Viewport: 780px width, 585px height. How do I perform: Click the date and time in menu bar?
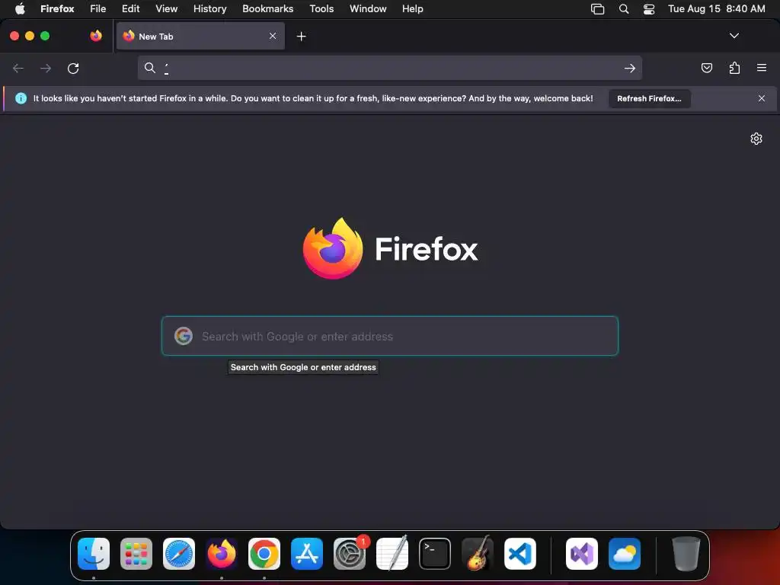(x=716, y=9)
